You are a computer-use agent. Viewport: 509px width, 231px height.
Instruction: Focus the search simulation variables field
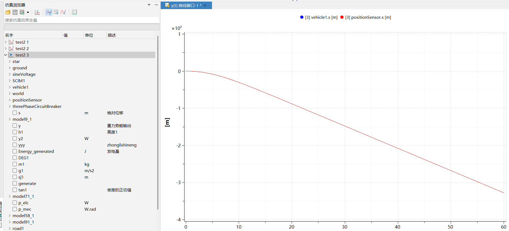coord(82,20)
